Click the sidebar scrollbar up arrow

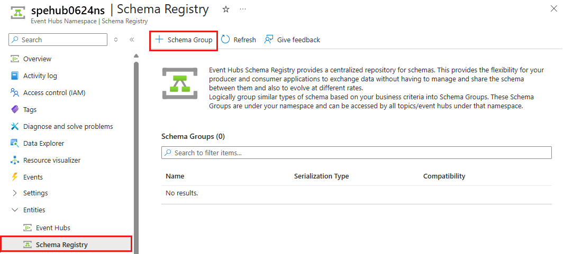[137, 56]
